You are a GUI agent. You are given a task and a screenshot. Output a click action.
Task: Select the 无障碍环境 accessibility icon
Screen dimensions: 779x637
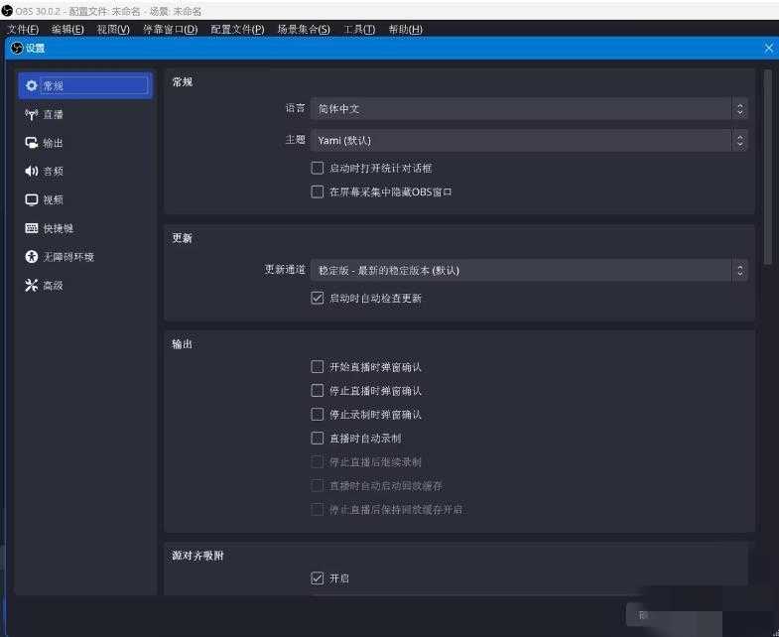click(x=32, y=257)
